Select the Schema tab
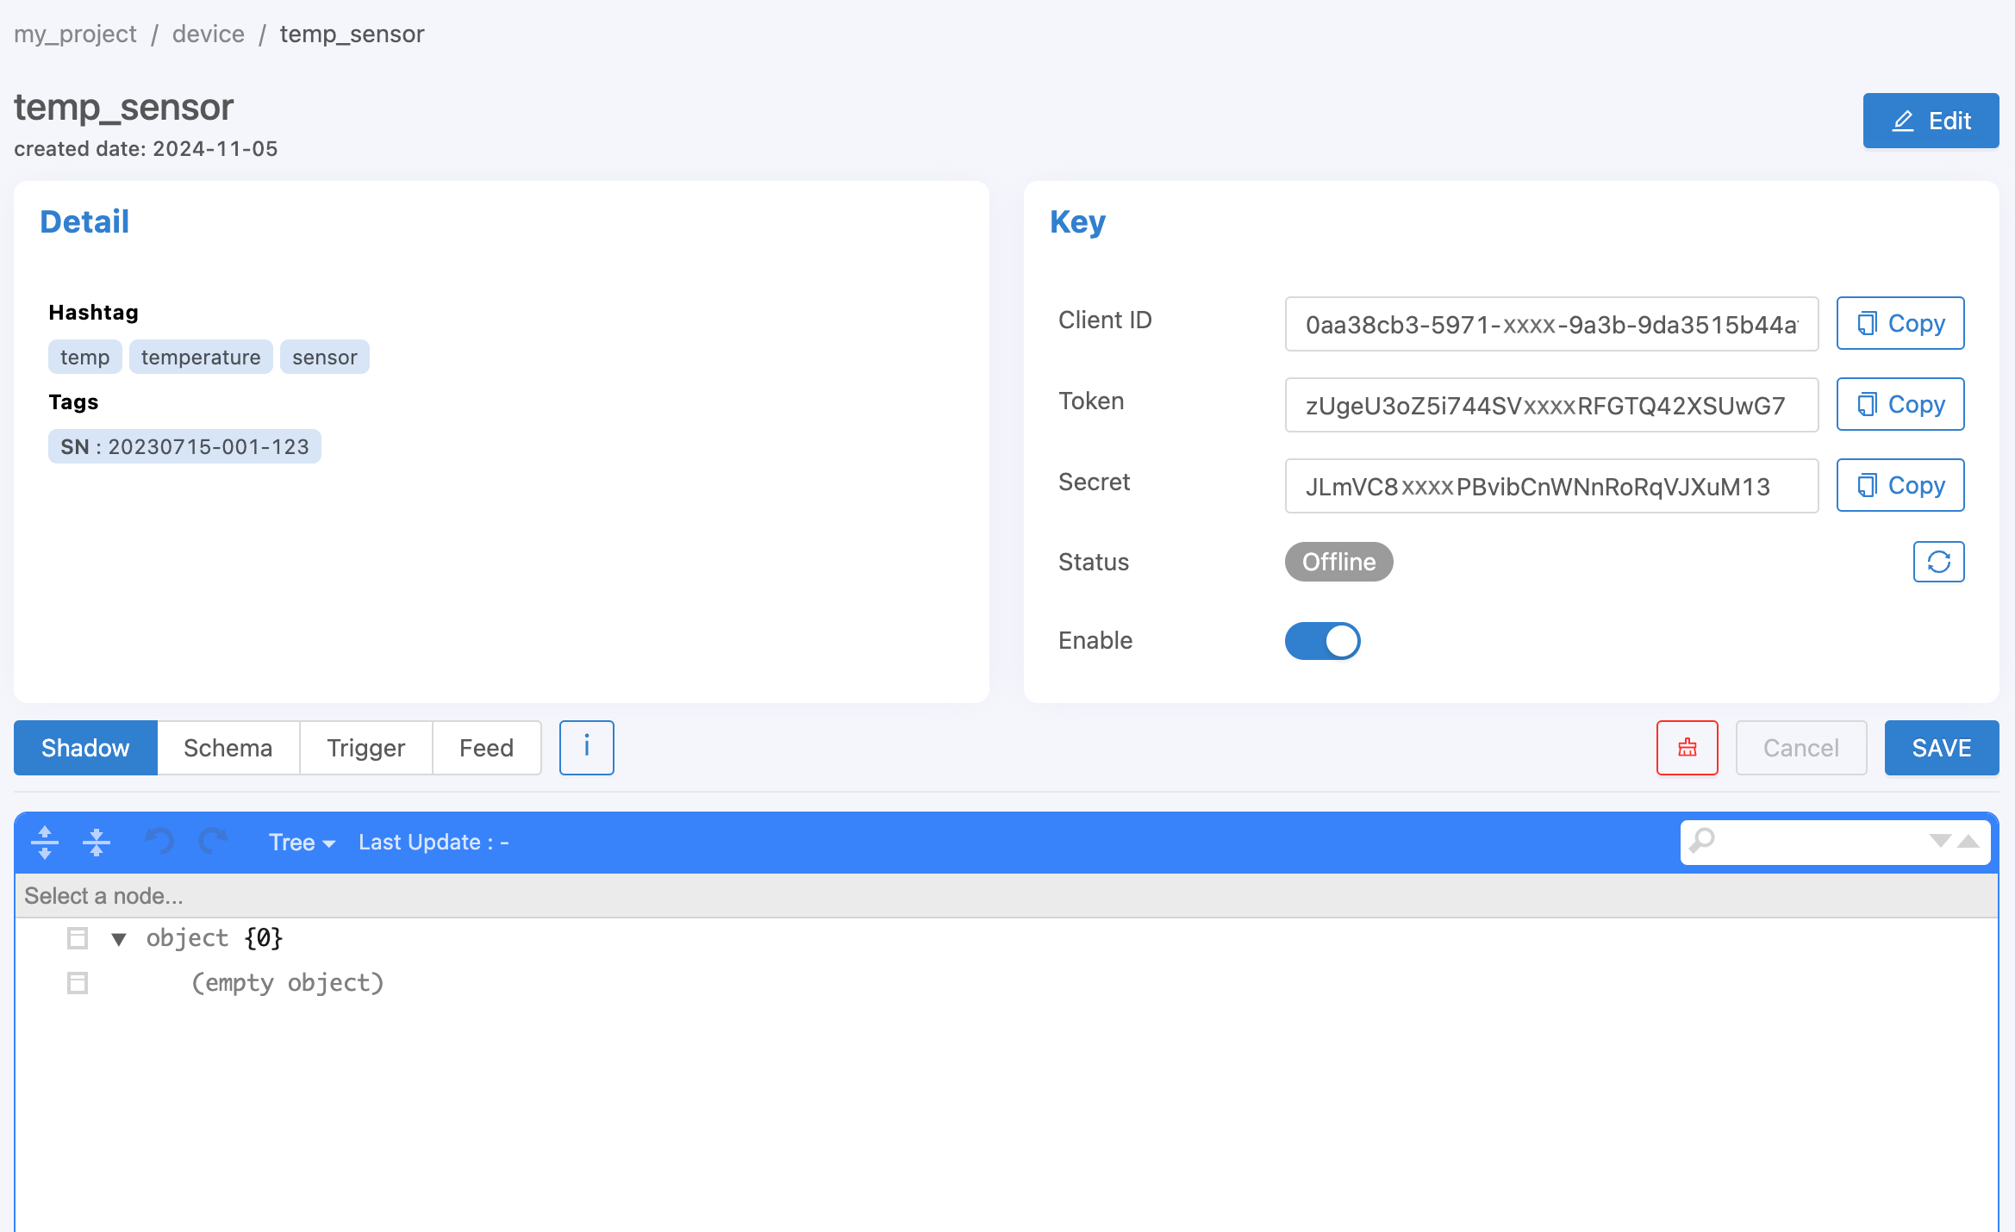The image size is (2015, 1232). [229, 745]
